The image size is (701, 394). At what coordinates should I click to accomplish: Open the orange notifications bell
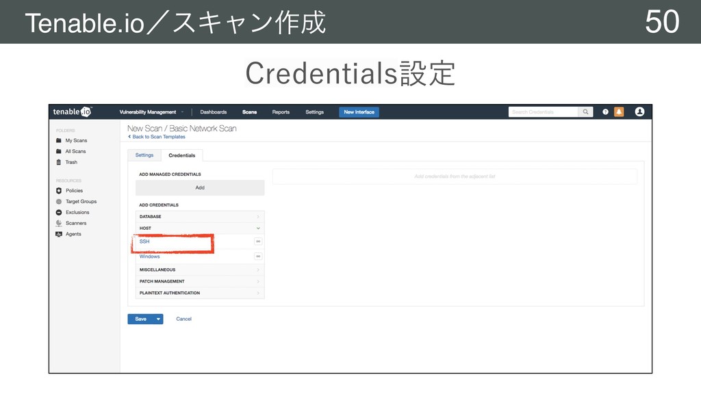coord(619,111)
